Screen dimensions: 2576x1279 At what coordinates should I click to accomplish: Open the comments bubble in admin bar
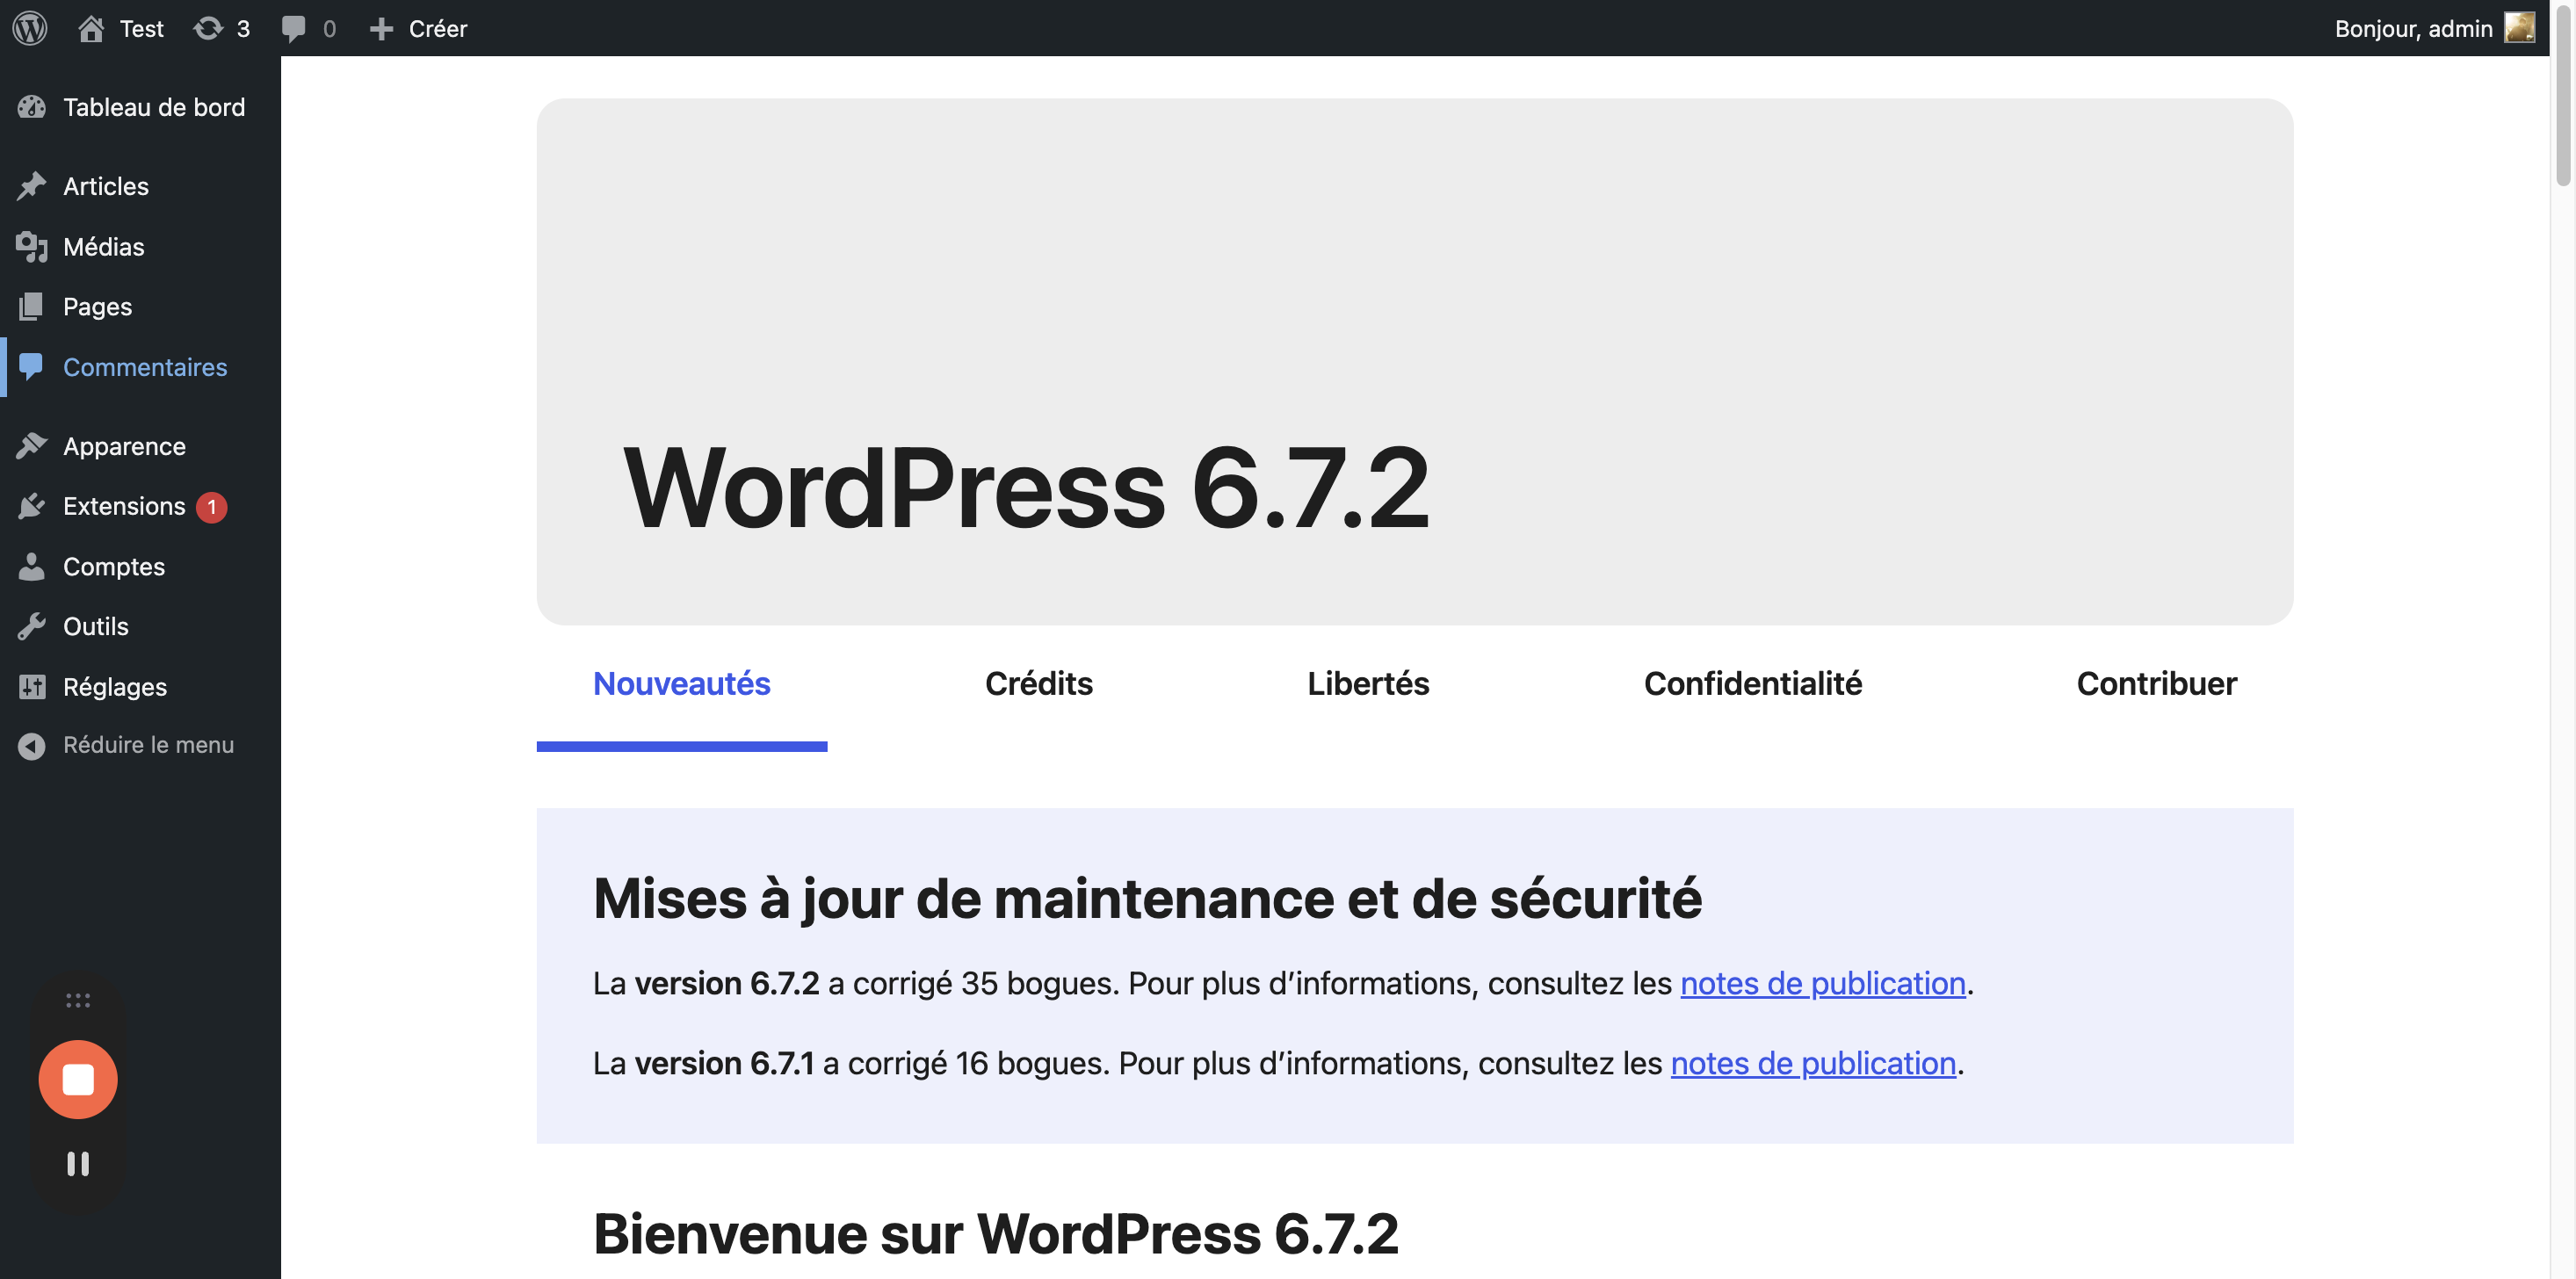(x=293, y=28)
